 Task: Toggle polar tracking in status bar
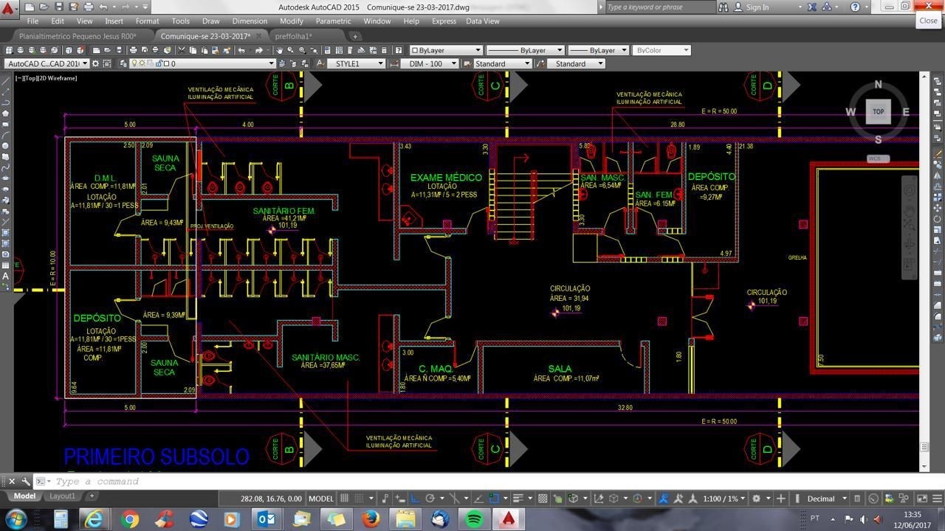click(x=430, y=499)
